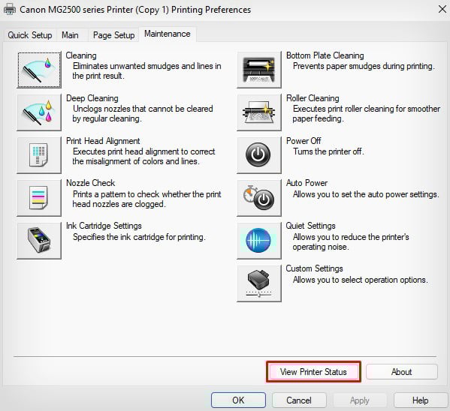Click the Apply button

(359, 400)
